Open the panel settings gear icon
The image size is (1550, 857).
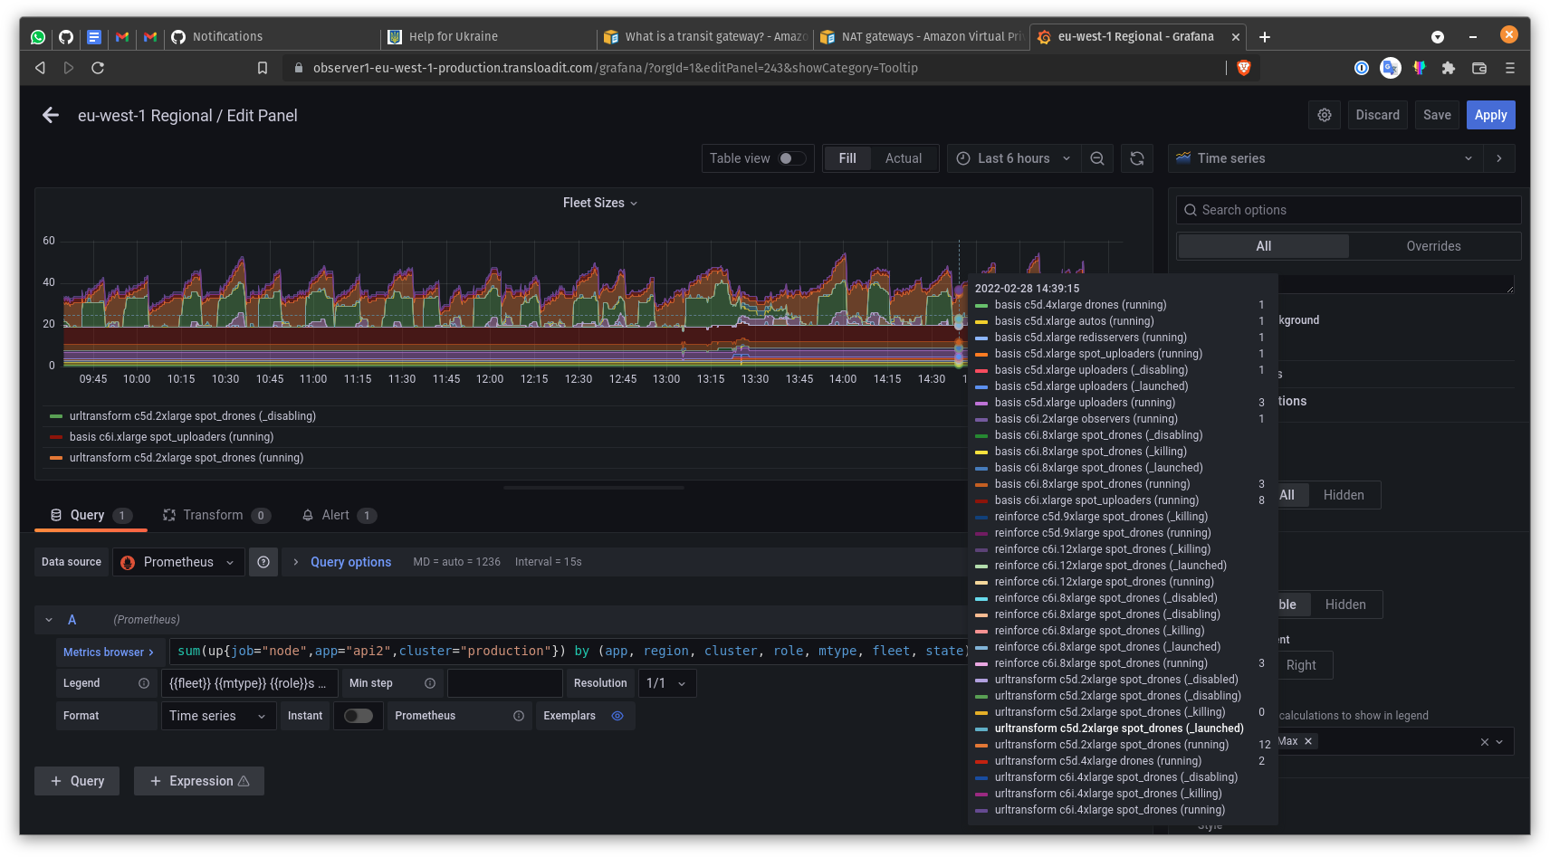[1325, 115]
